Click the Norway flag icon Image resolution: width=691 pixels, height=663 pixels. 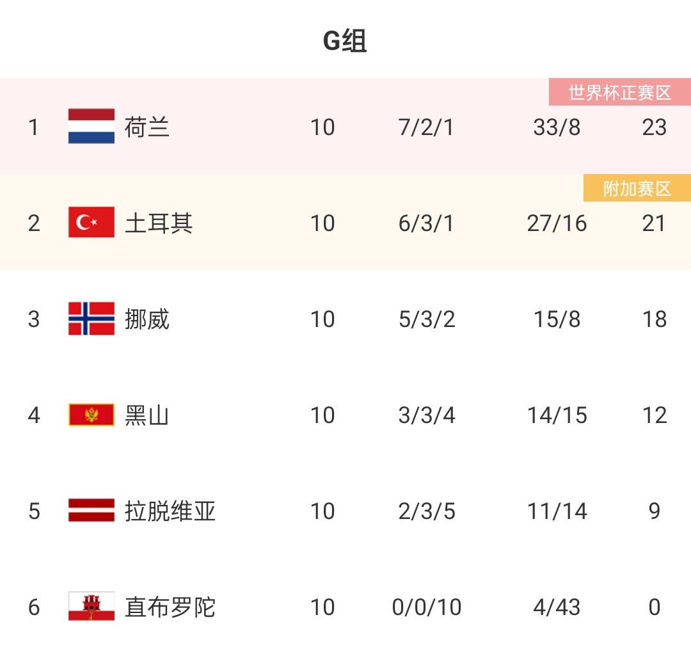click(x=91, y=318)
